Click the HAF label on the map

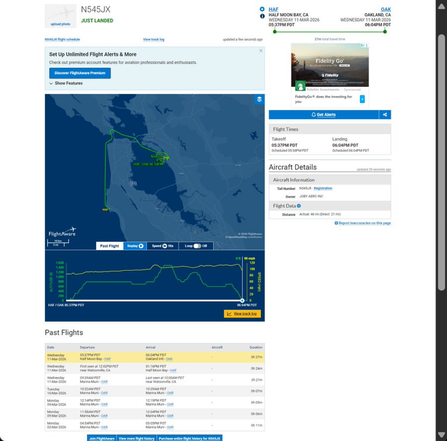[x=105, y=210]
